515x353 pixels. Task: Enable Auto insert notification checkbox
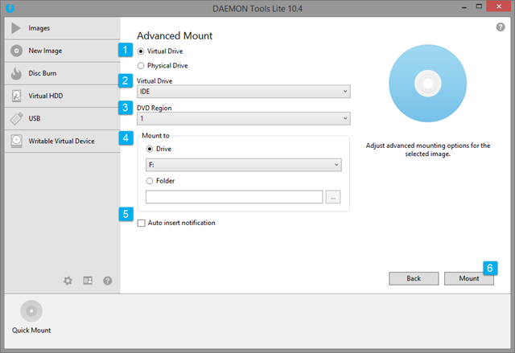click(142, 223)
